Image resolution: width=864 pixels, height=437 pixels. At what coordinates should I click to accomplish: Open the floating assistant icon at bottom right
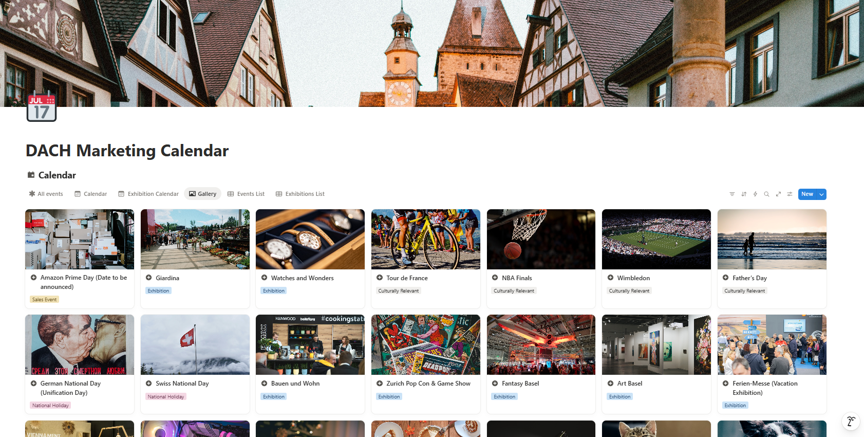click(851, 422)
